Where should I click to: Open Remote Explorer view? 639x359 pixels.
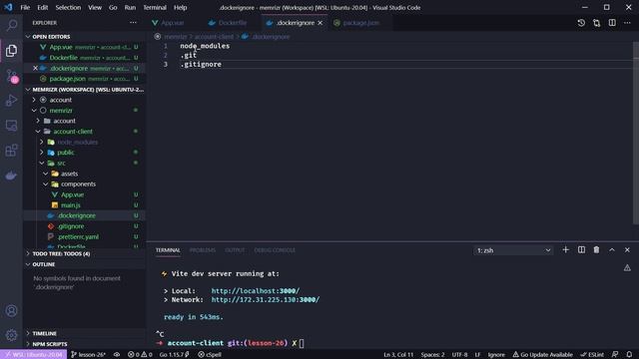[x=11, y=126]
